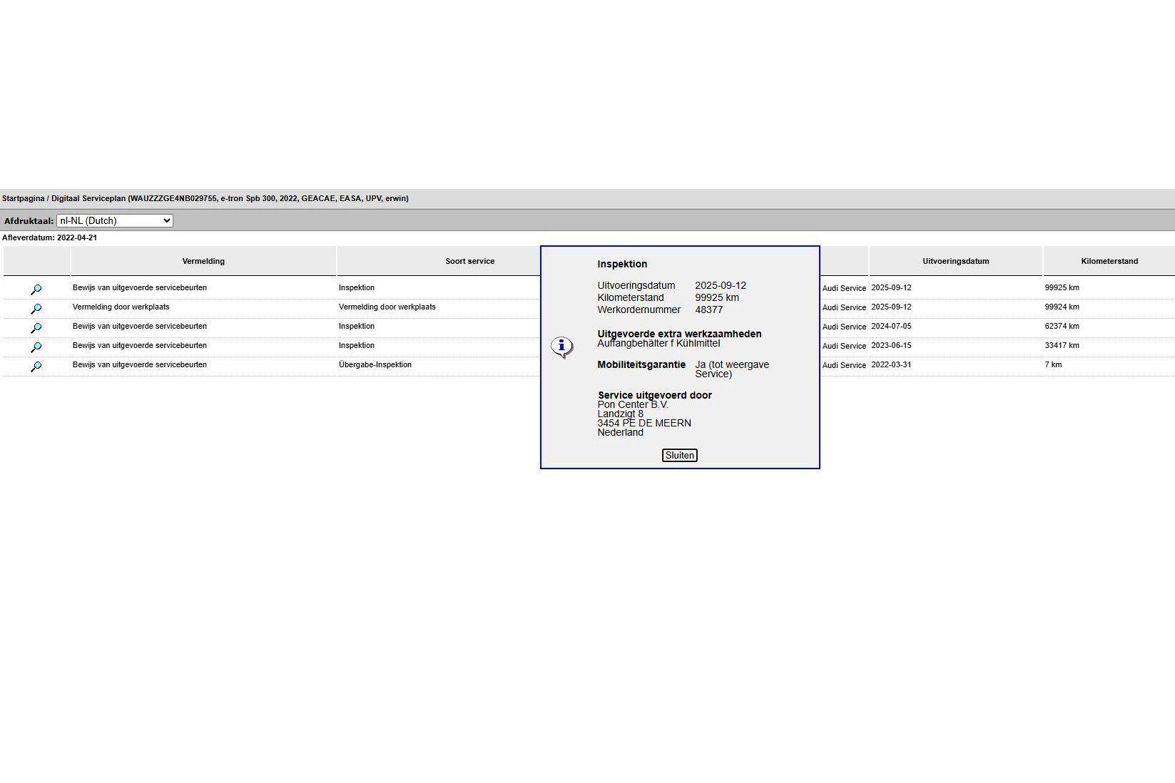This screenshot has height=783, width=1175.
Task: Click the Soort service column header
Action: (469, 261)
